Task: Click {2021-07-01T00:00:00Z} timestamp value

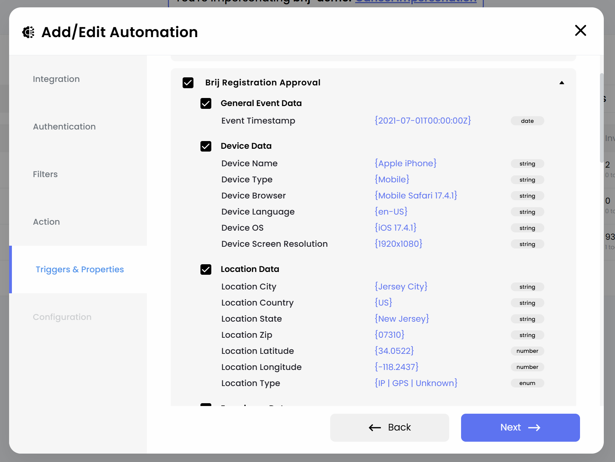Action: click(x=423, y=120)
